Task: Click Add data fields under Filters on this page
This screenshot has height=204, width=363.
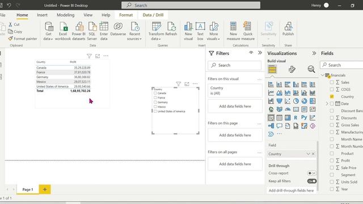Action: 235,135
